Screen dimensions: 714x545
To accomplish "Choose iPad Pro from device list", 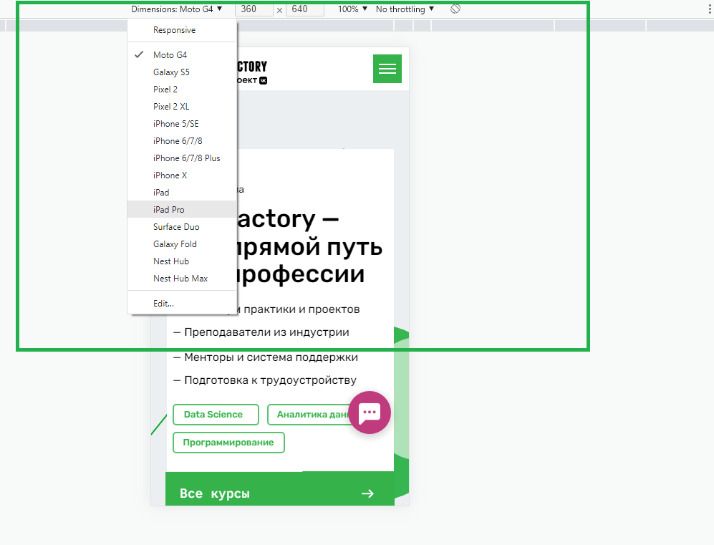I will [168, 210].
